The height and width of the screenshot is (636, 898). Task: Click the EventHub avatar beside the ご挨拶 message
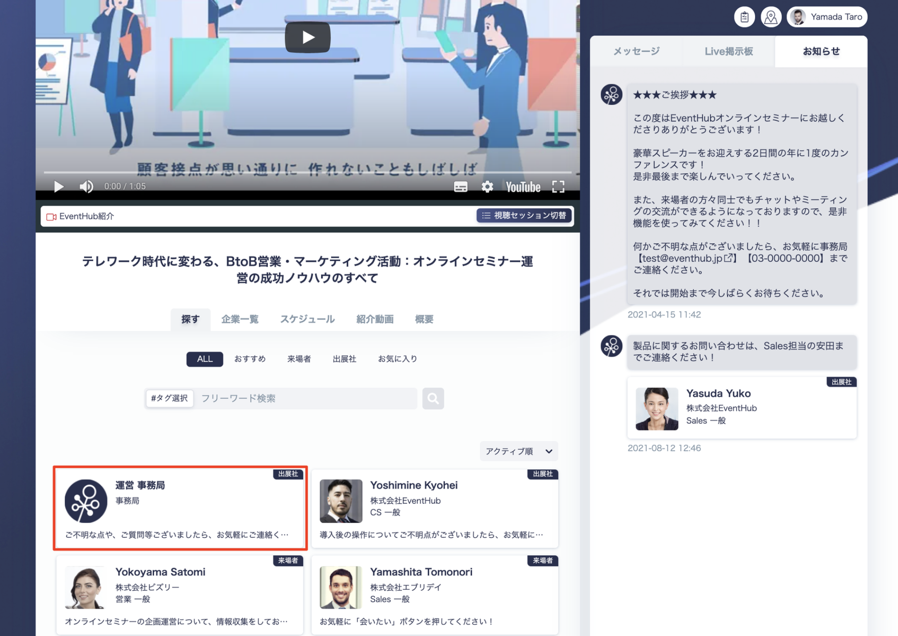[611, 95]
